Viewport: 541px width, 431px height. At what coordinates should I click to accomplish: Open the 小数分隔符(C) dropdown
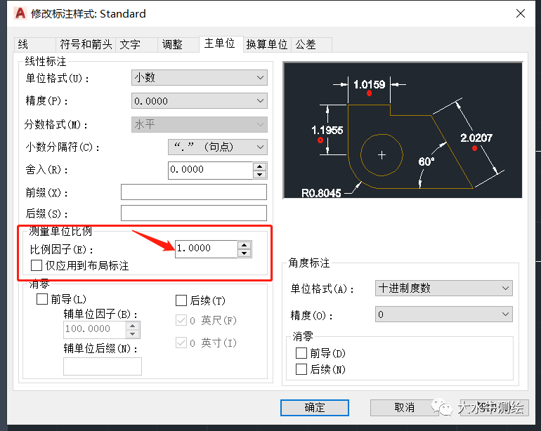pos(218,147)
